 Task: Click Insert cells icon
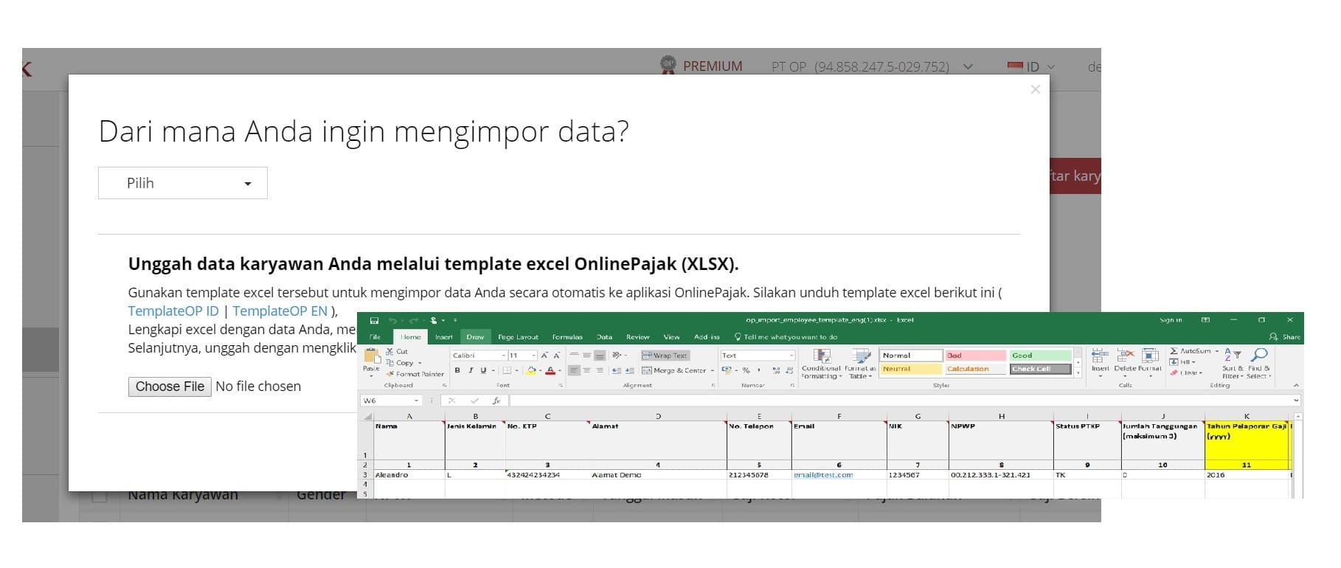click(x=1100, y=356)
